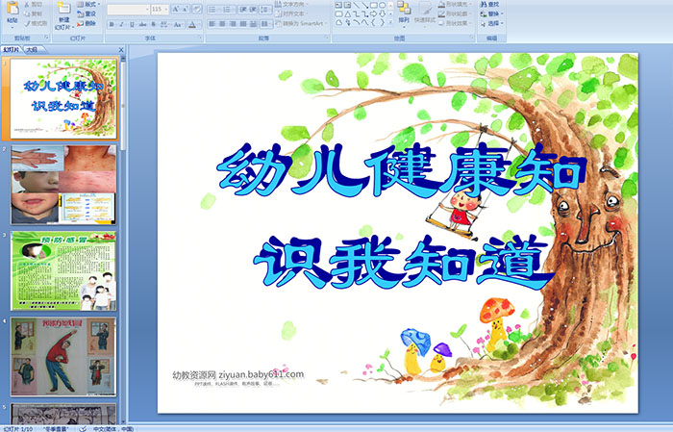
Task: Open the Line Spacing dropdown
Action: 265,10
